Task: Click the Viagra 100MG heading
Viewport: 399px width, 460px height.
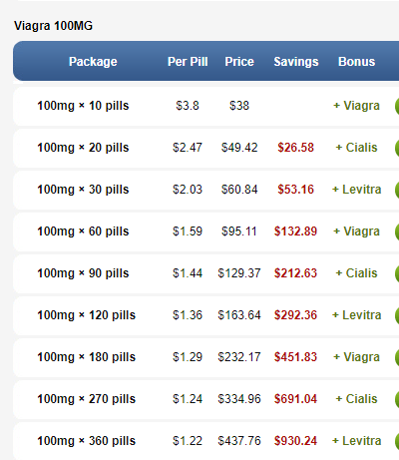Action: pyautogui.click(x=53, y=26)
